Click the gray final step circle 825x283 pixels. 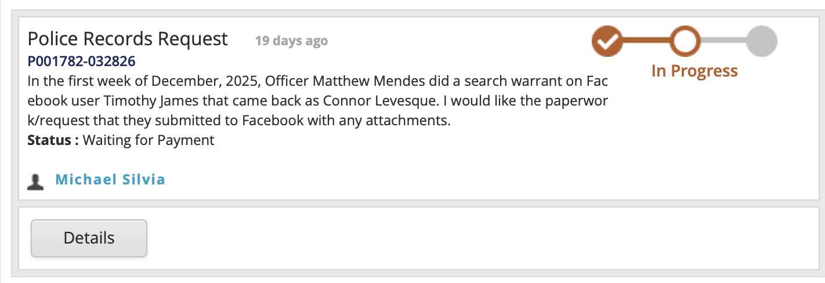(761, 41)
